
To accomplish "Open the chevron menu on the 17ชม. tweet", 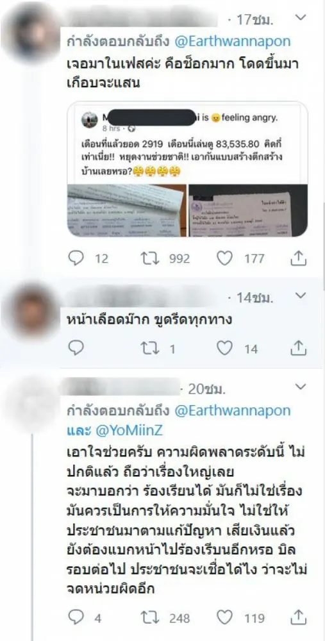I will (301, 17).
